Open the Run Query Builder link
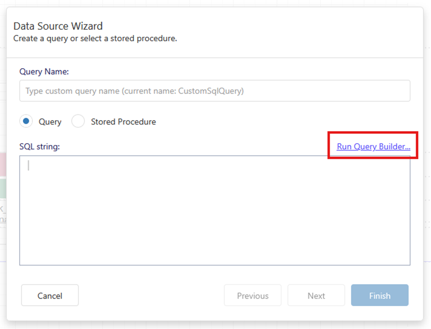This screenshot has height=329, width=431. tap(373, 147)
